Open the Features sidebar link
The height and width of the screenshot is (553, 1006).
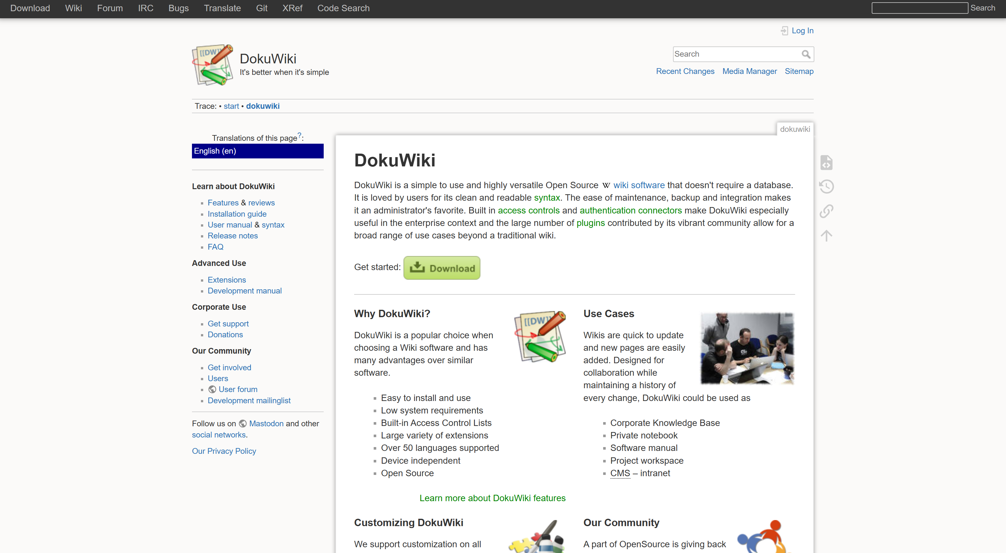223,203
